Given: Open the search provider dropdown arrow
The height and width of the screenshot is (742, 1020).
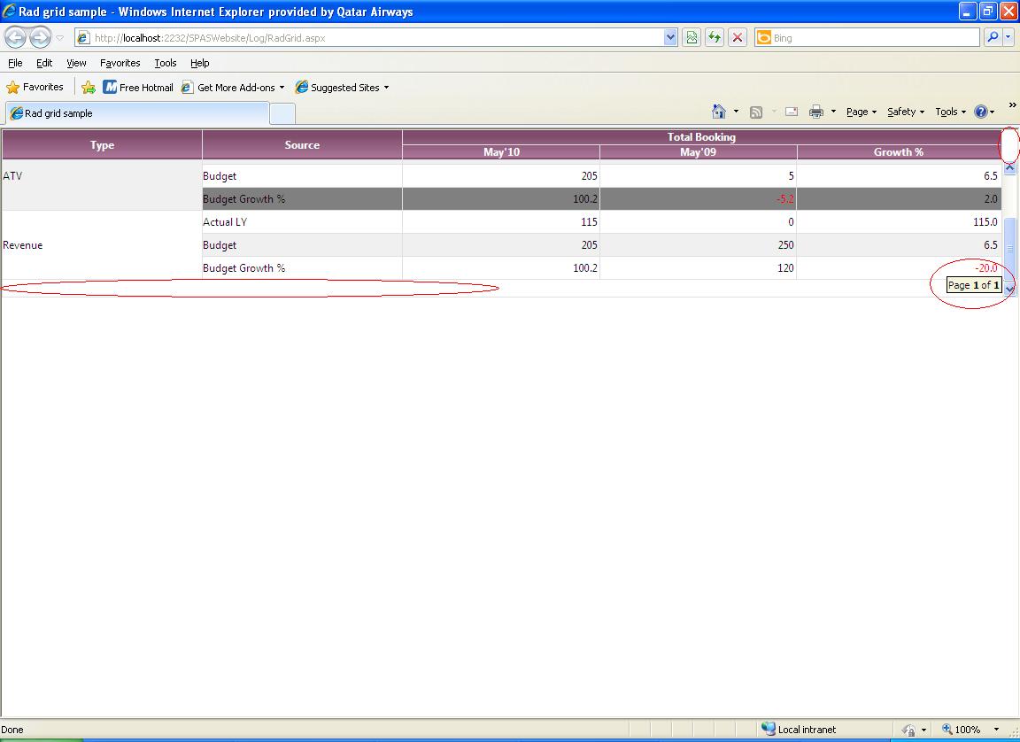Looking at the screenshot, I should point(1008,38).
